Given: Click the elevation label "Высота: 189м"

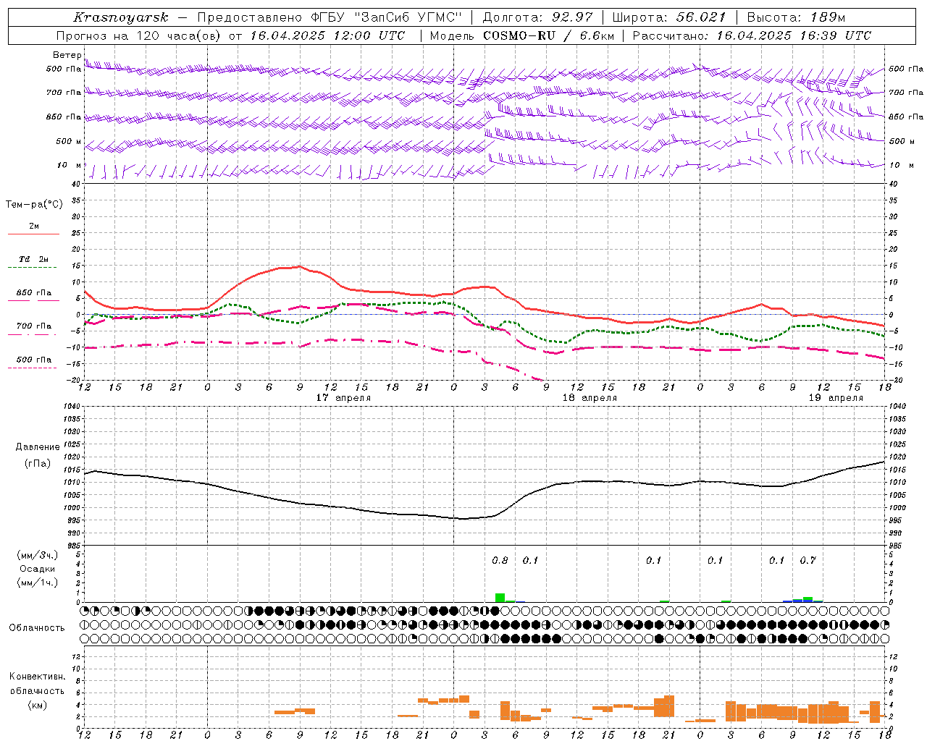Looking at the screenshot, I should (x=796, y=17).
